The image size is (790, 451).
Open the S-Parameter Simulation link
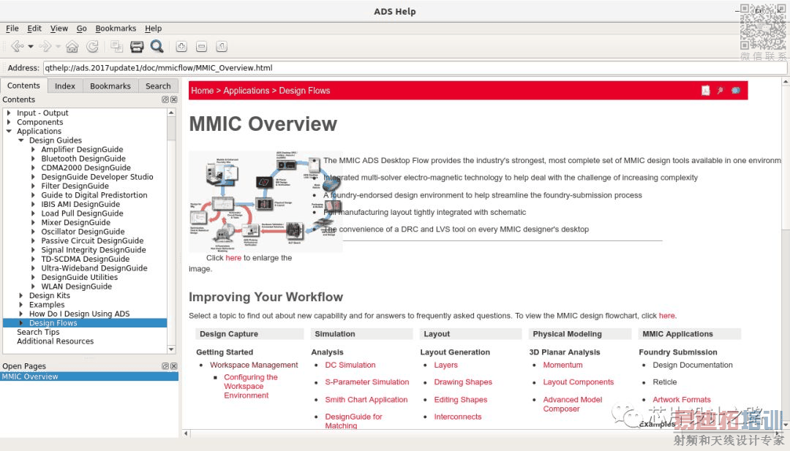(x=366, y=382)
